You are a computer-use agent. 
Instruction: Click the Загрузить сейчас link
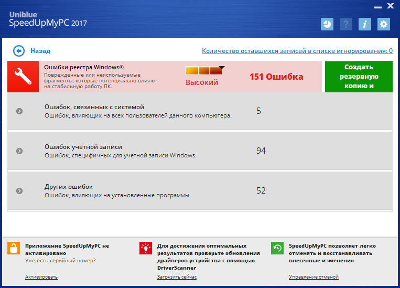177,277
